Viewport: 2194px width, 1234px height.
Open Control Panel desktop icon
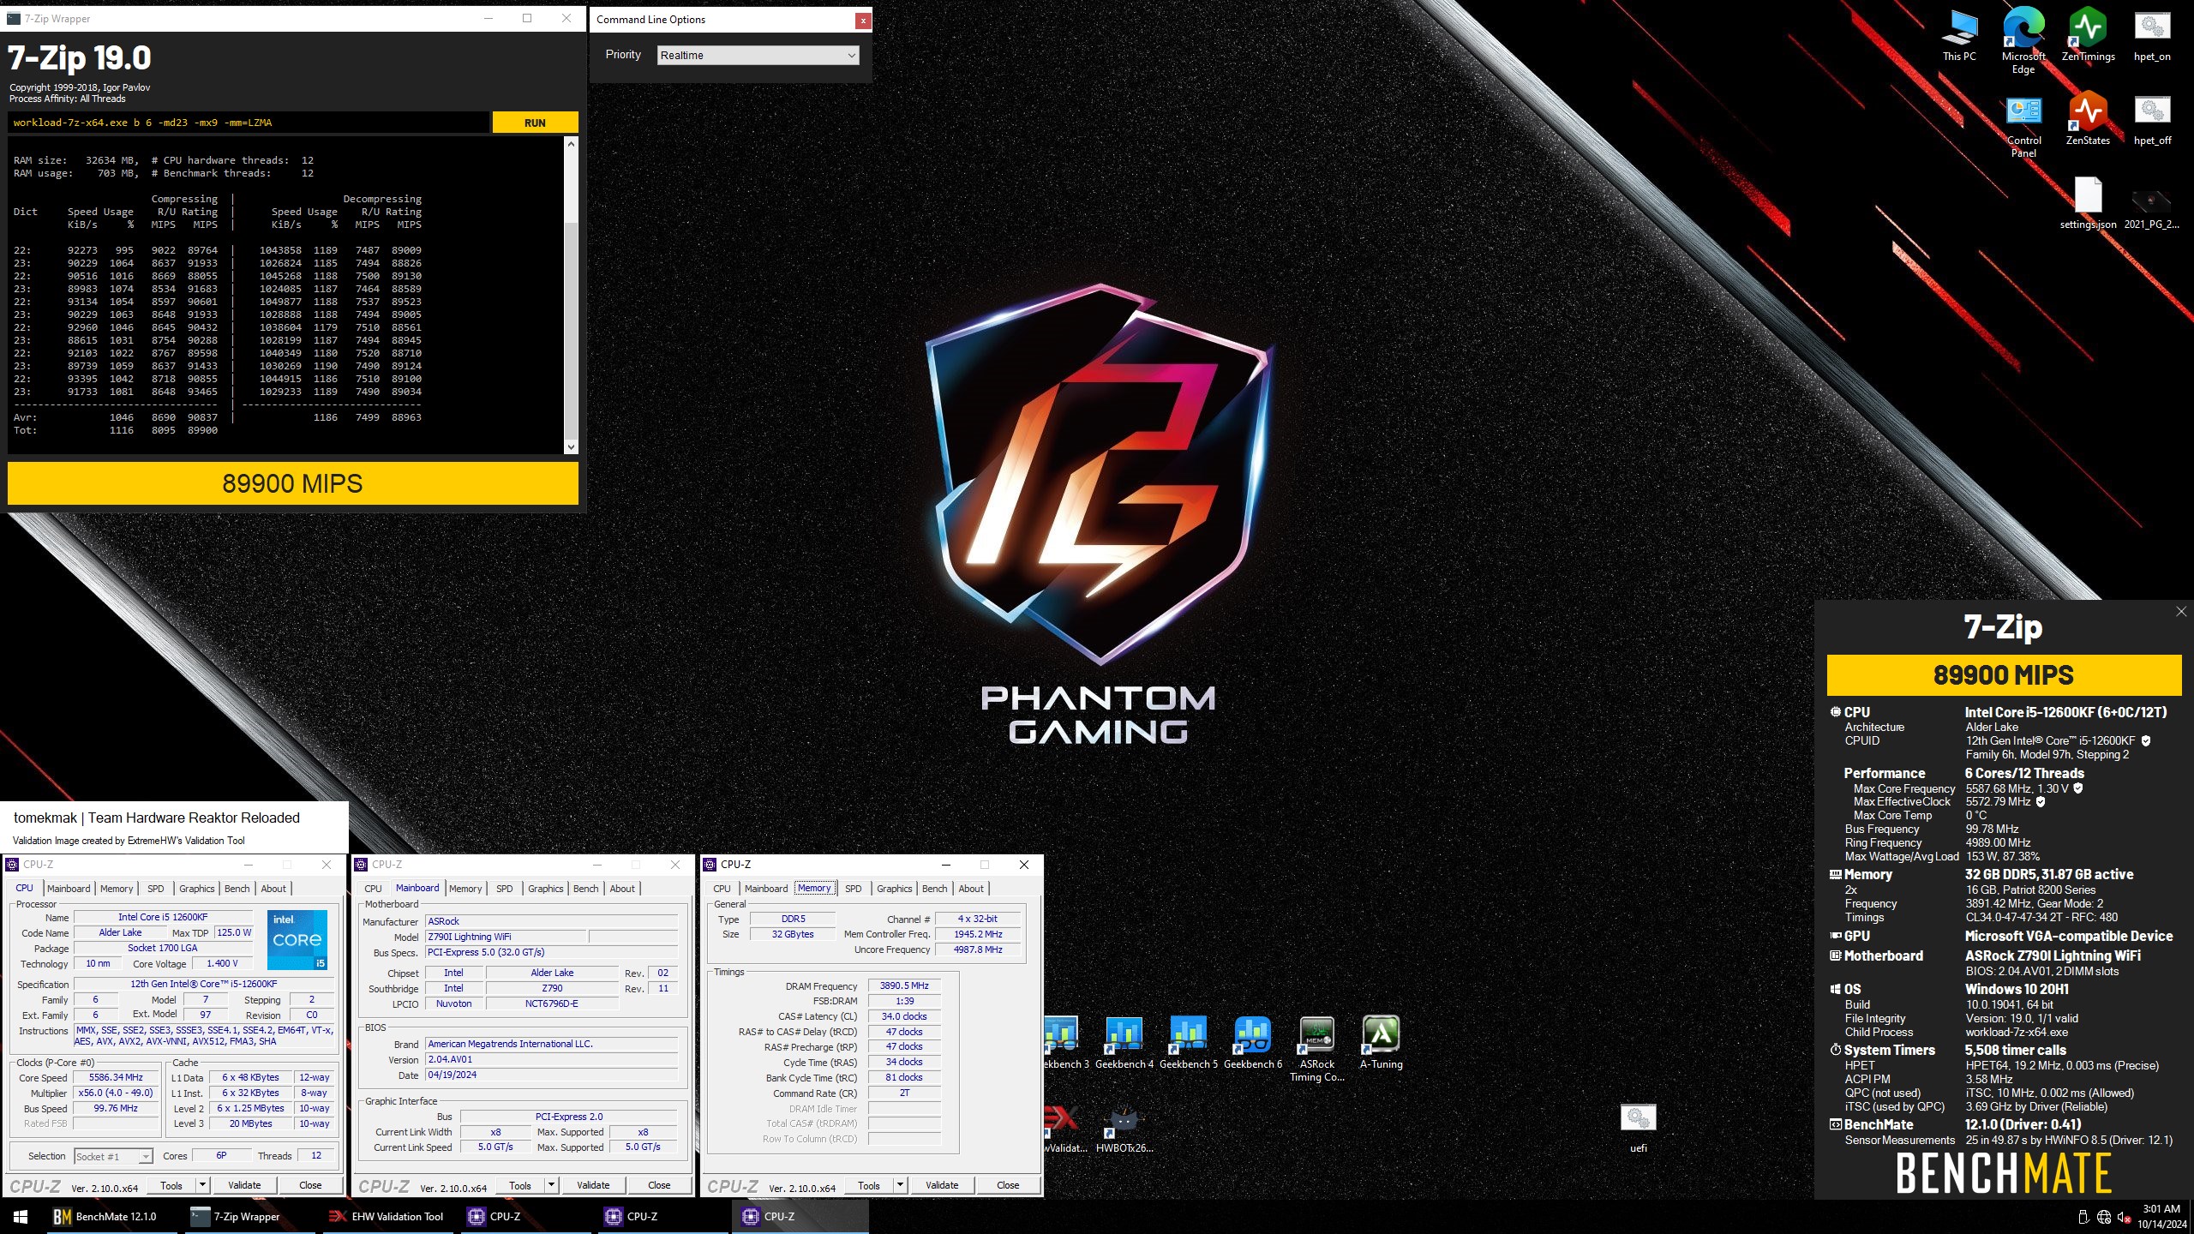point(2023,126)
